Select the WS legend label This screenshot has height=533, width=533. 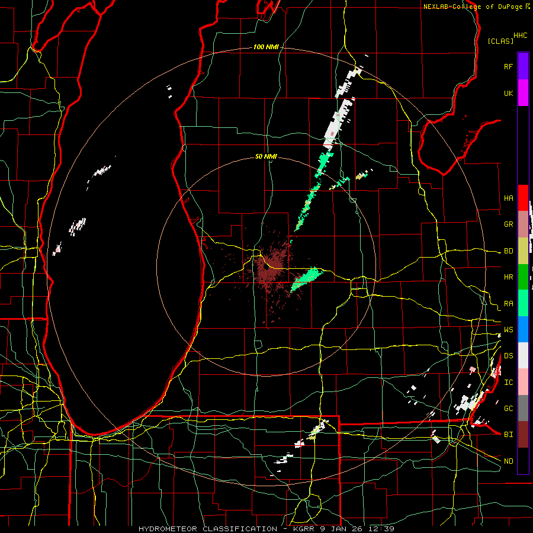[x=508, y=330]
